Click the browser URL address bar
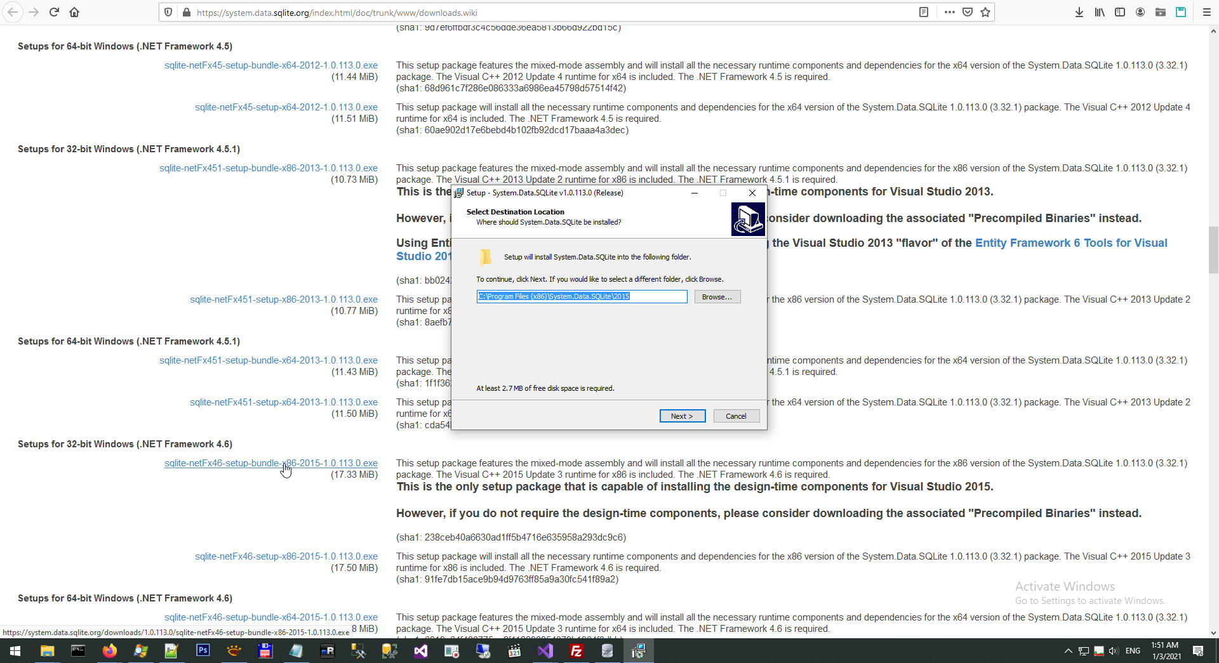This screenshot has height=663, width=1219. 552,12
